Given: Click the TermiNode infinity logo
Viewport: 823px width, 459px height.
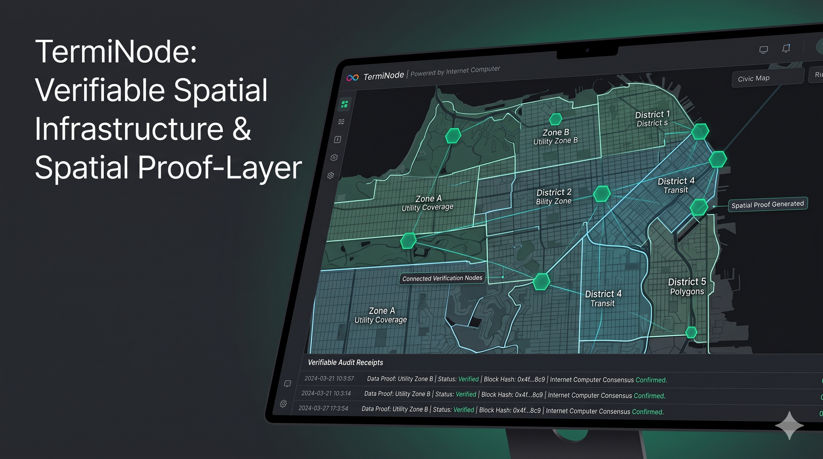Looking at the screenshot, I should coord(352,77).
